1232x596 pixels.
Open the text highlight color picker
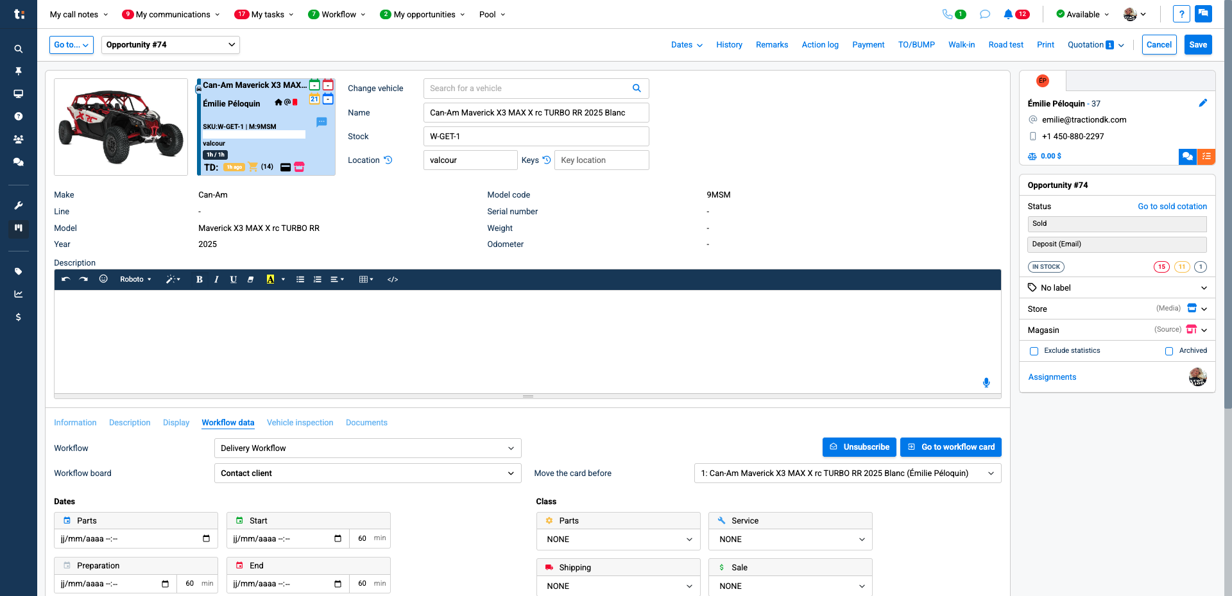pyautogui.click(x=283, y=280)
